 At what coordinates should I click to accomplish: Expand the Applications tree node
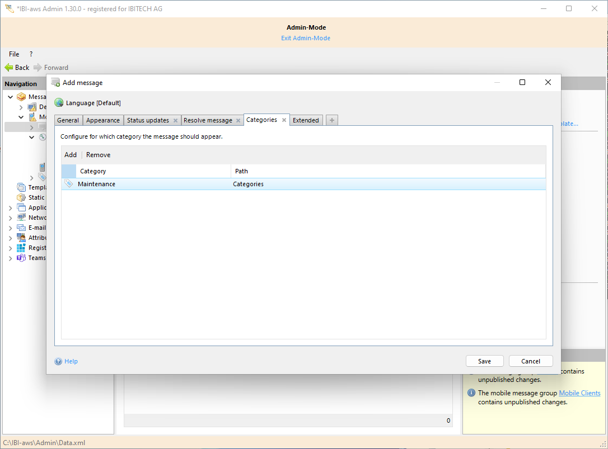point(10,207)
